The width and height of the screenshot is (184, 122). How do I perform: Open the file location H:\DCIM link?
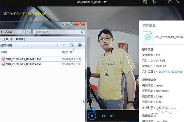170,71
